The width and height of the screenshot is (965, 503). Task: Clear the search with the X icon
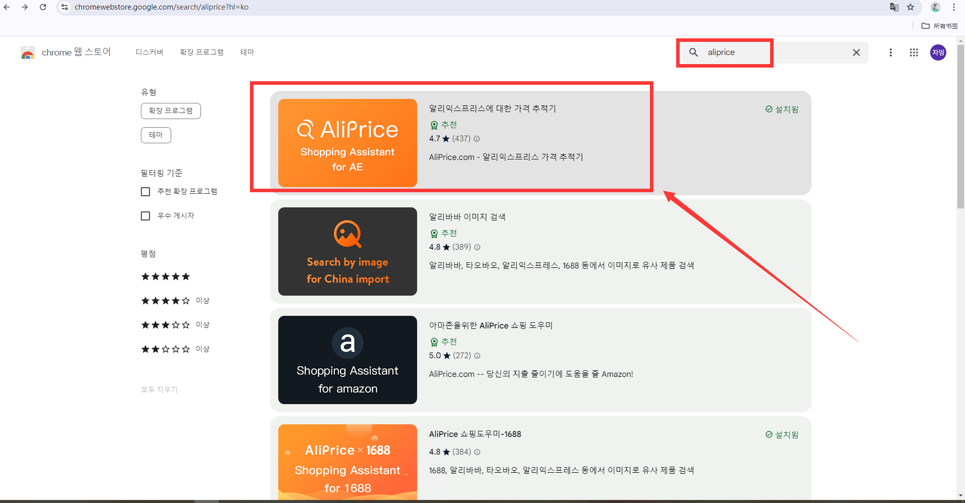[856, 52]
